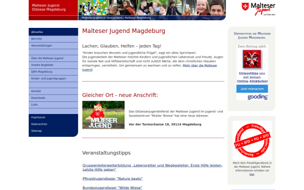Open Kinder- und Jugendgruppen
The height and width of the screenshot is (190, 304).
tap(53, 79)
